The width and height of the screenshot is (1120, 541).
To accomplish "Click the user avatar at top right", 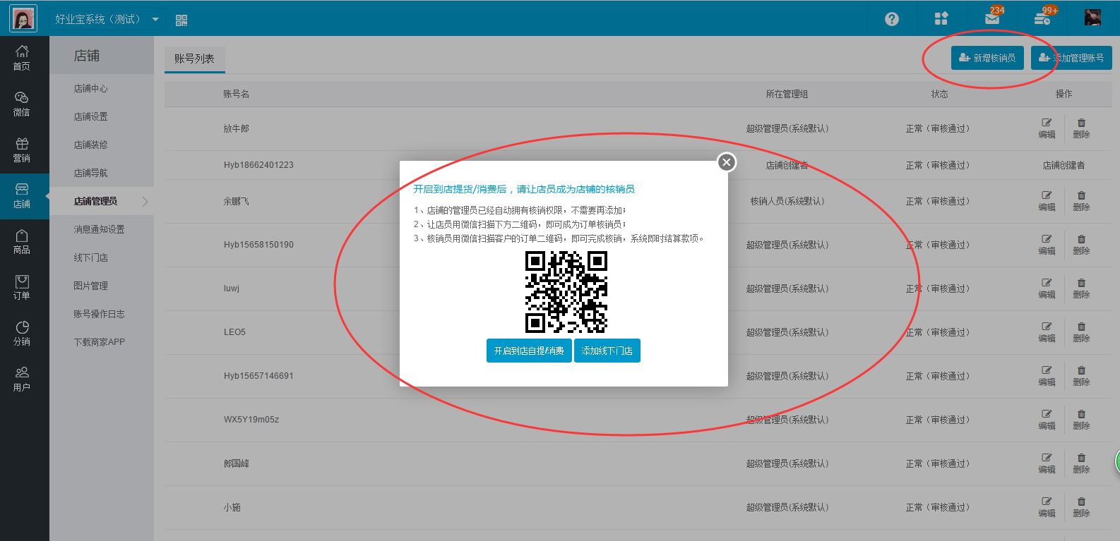I will pyautogui.click(x=1092, y=18).
